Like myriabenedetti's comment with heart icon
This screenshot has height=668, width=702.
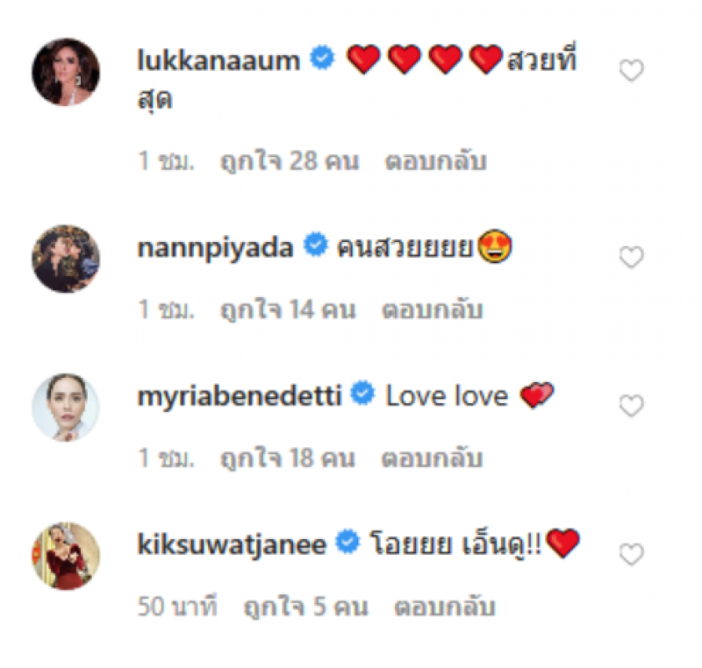pos(631,405)
